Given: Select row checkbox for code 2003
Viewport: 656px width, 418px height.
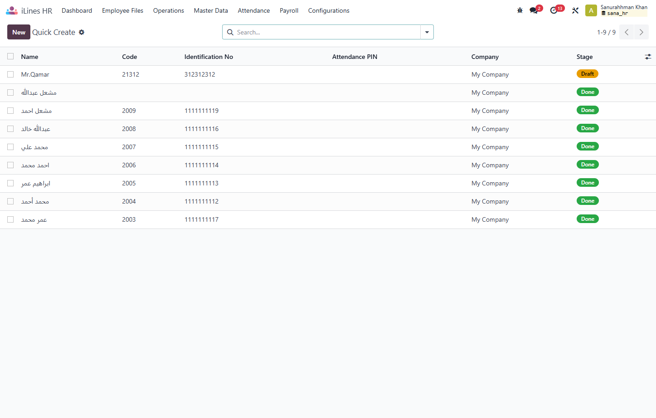Looking at the screenshot, I should [10, 219].
